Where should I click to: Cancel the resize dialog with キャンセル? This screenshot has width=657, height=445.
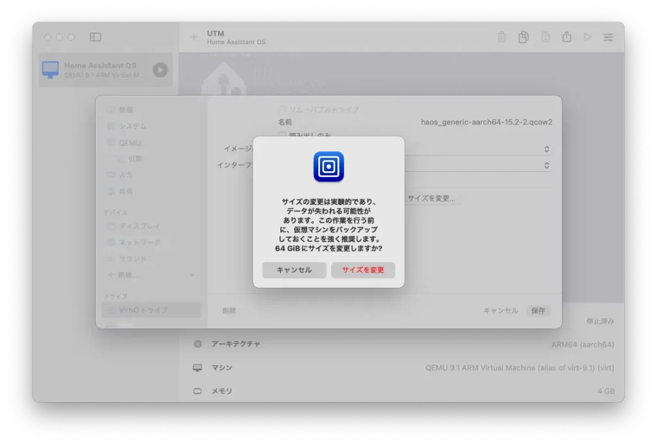(294, 270)
